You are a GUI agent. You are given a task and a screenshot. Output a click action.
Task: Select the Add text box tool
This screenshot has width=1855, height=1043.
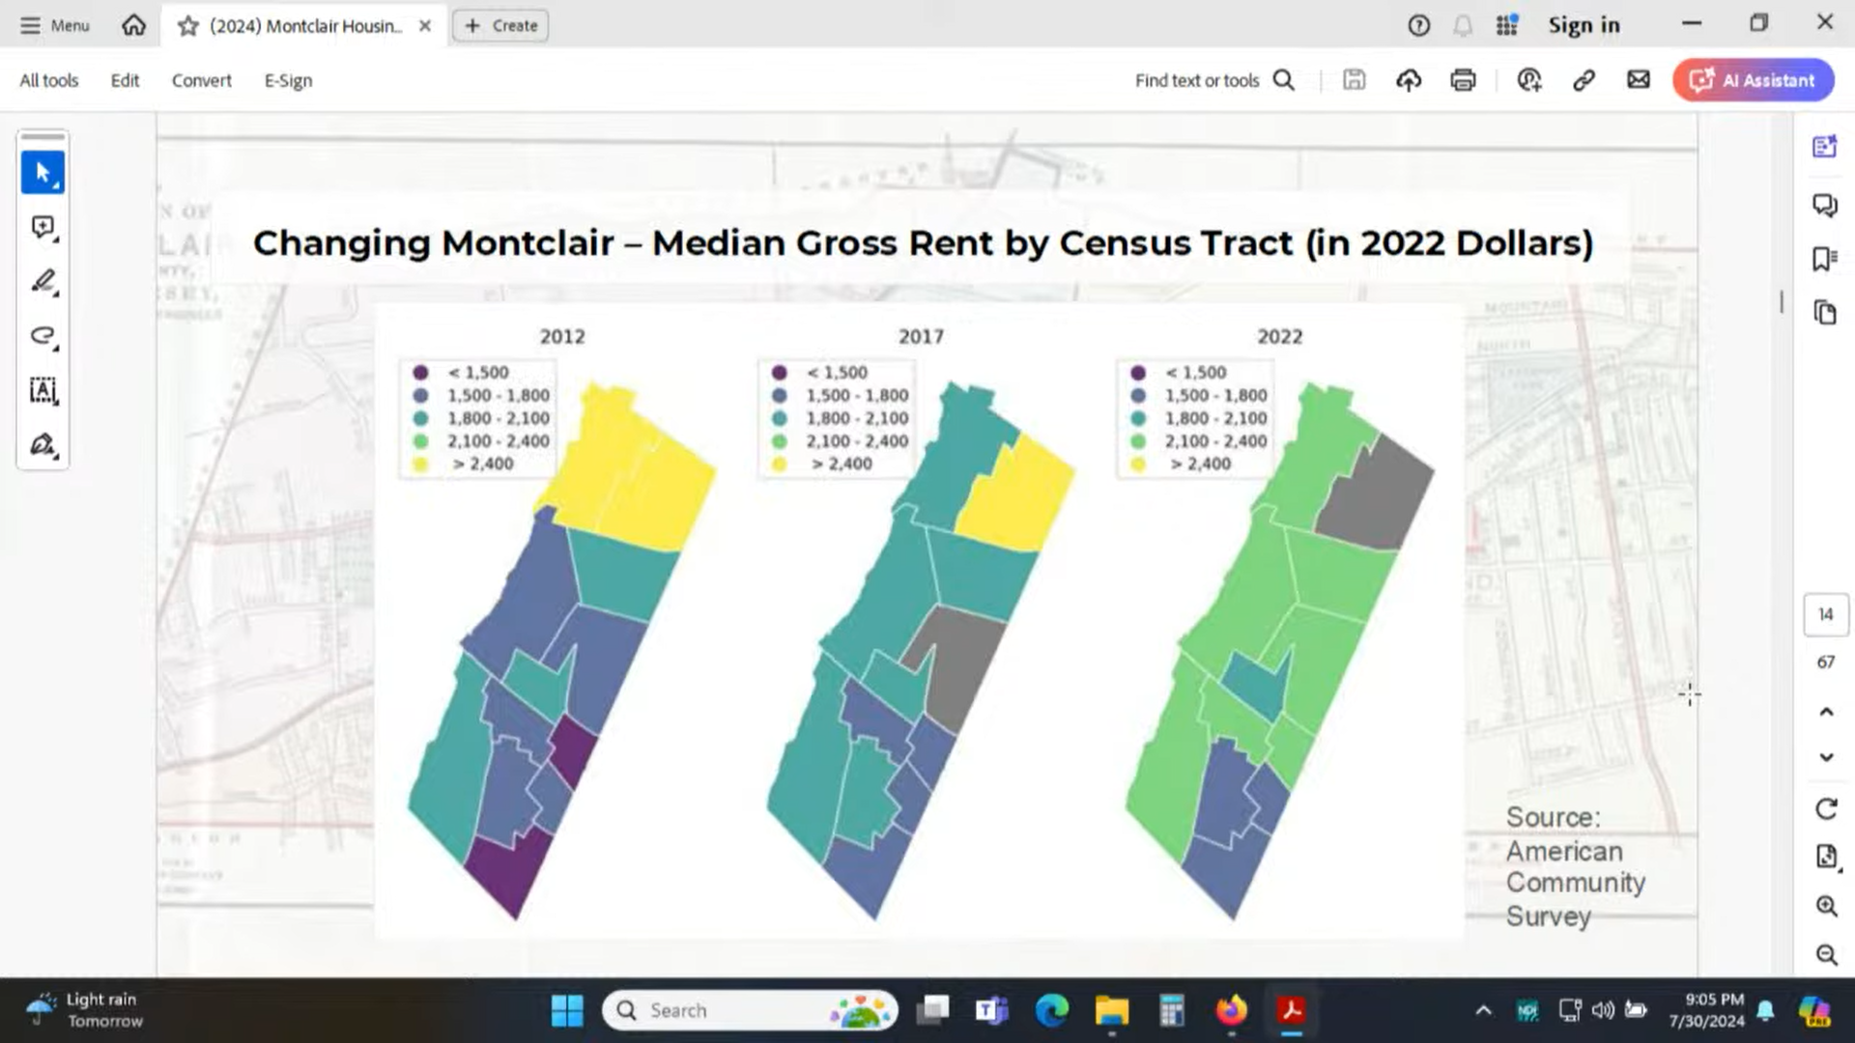pos(43,390)
